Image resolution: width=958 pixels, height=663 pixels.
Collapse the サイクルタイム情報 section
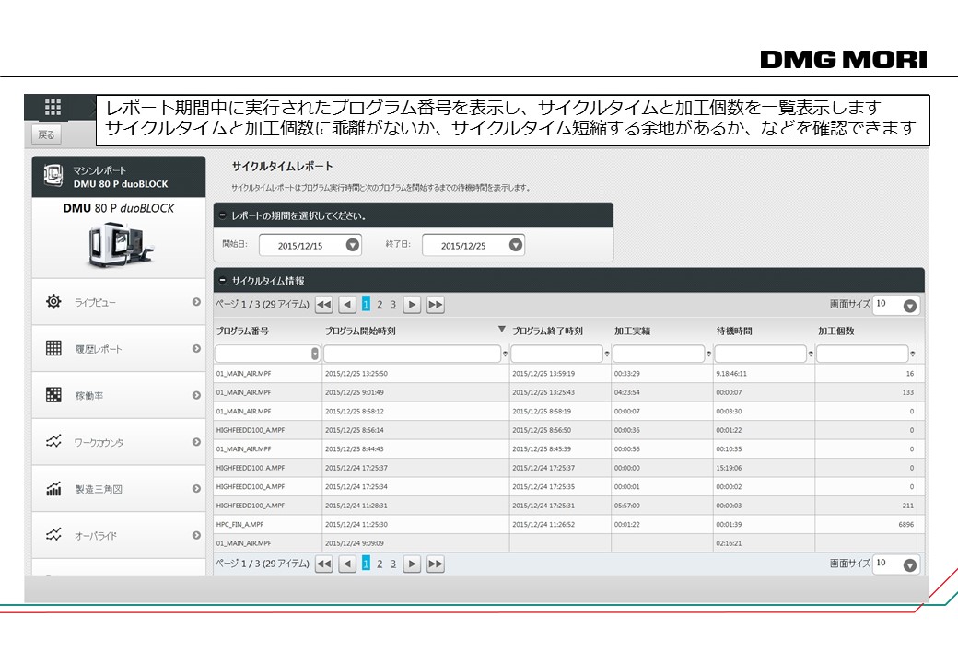coord(223,280)
